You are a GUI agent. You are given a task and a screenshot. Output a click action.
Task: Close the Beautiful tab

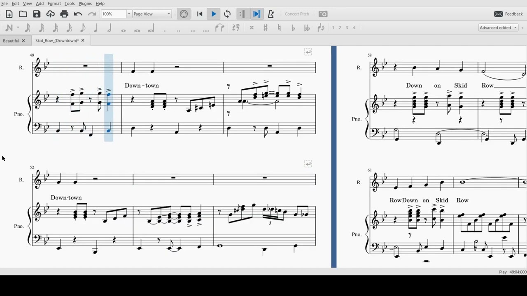(x=23, y=41)
